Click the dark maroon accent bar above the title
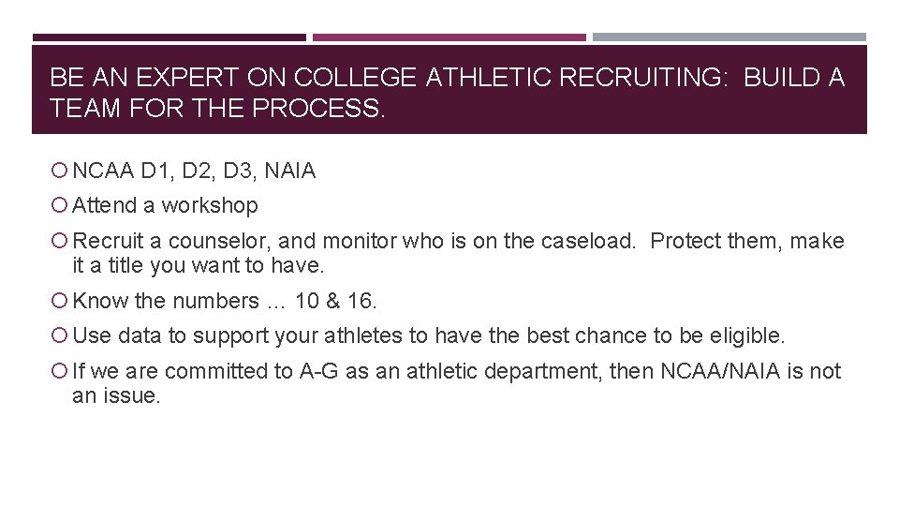The image size is (899, 506). click(169, 37)
